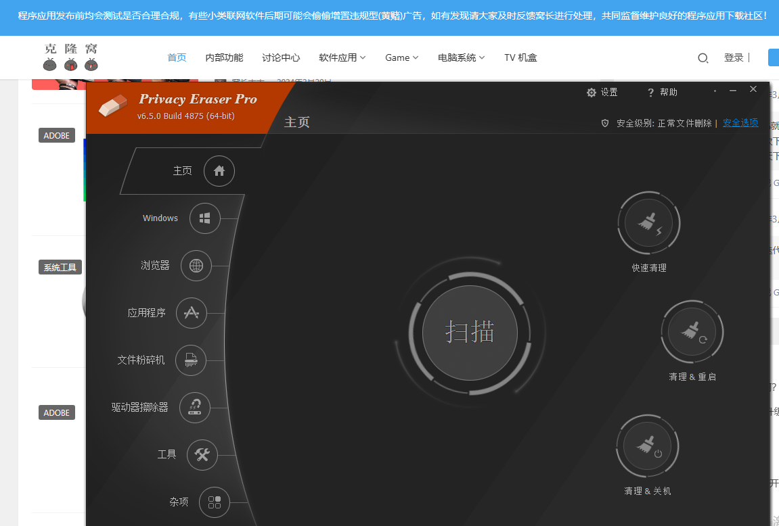Click the eraser logo of Privacy Eraser
The width and height of the screenshot is (779, 526).
coord(113,105)
